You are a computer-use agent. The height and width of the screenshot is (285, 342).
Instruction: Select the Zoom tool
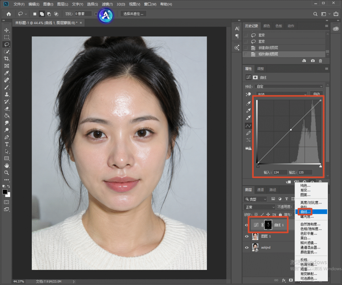[x=7, y=173]
